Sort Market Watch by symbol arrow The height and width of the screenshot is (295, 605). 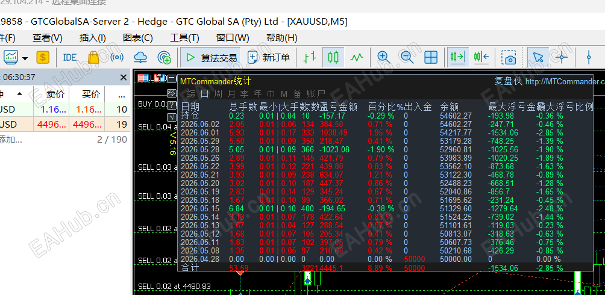(19, 94)
